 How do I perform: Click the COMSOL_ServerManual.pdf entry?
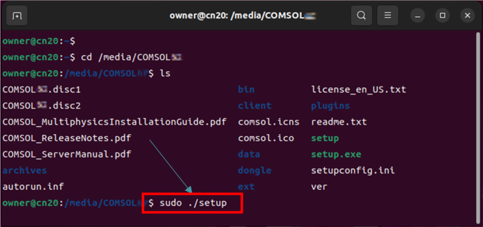click(67, 154)
